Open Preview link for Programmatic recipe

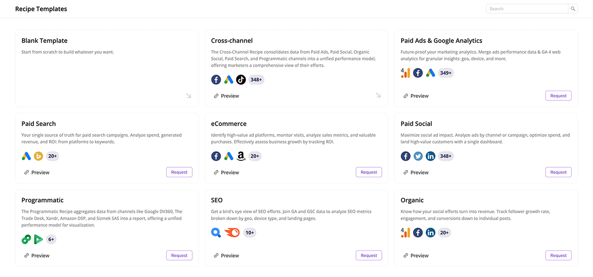pos(37,256)
